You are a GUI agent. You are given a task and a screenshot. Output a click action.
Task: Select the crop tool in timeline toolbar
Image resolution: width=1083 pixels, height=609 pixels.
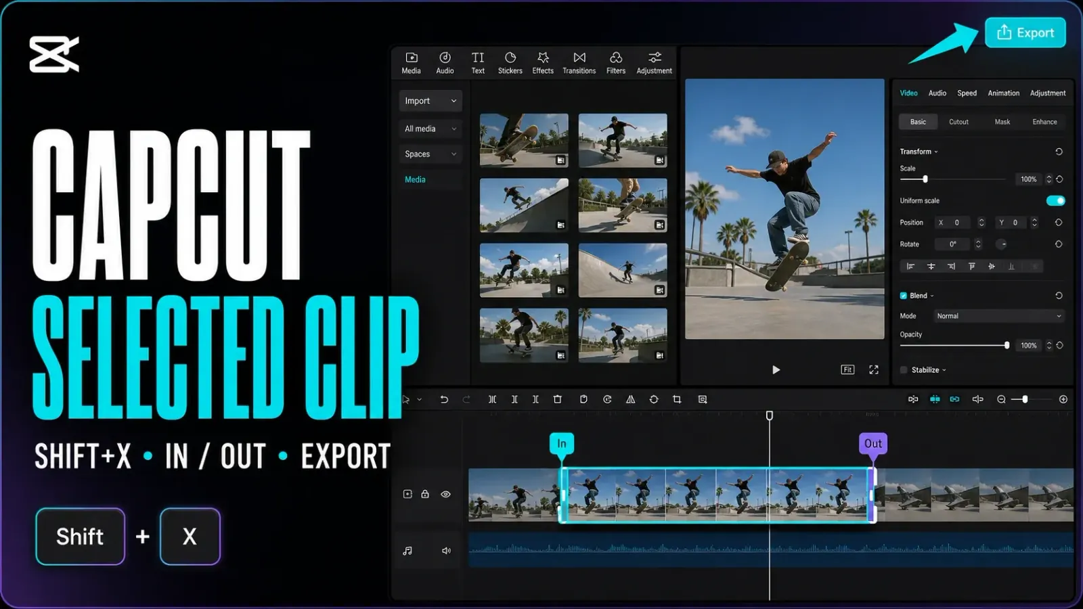(x=677, y=399)
